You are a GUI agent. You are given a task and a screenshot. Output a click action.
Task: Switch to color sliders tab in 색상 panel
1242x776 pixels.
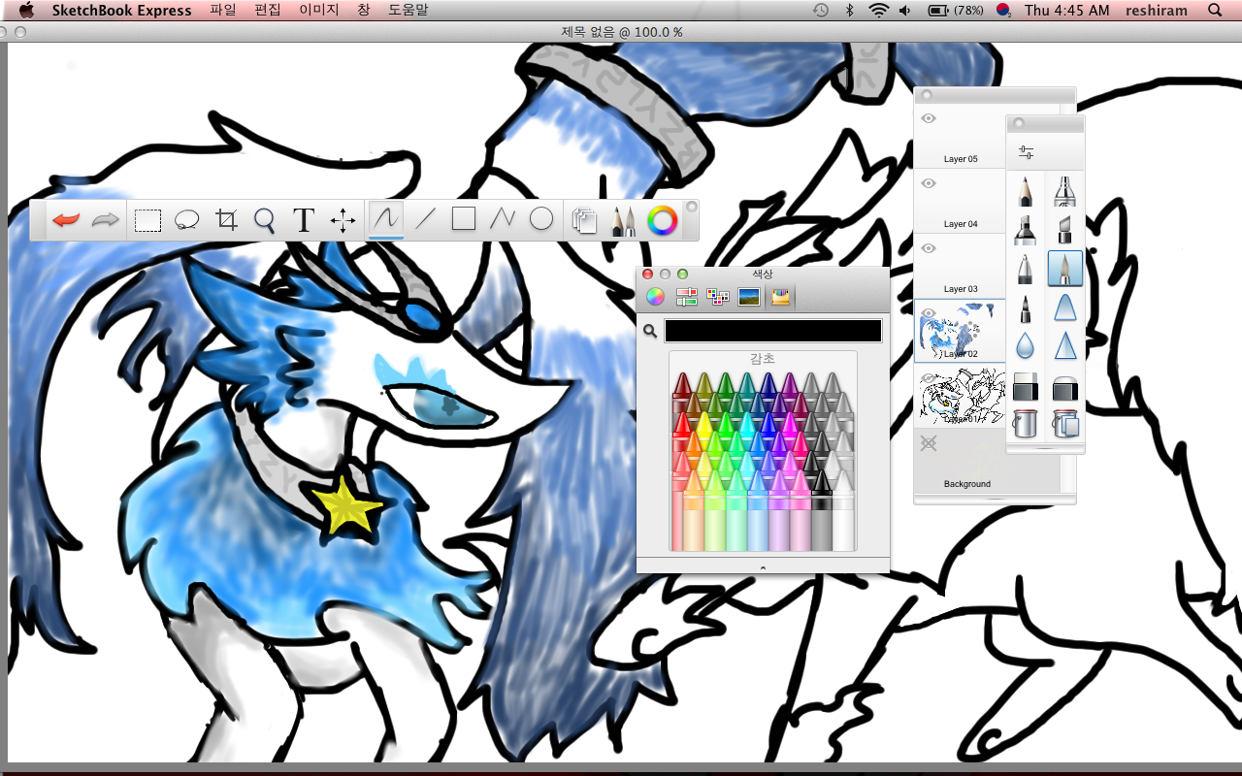[x=687, y=297]
